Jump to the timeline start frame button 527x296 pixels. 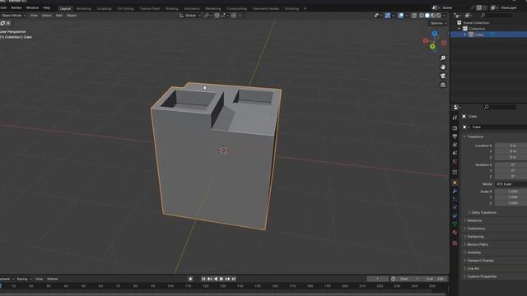click(x=203, y=279)
